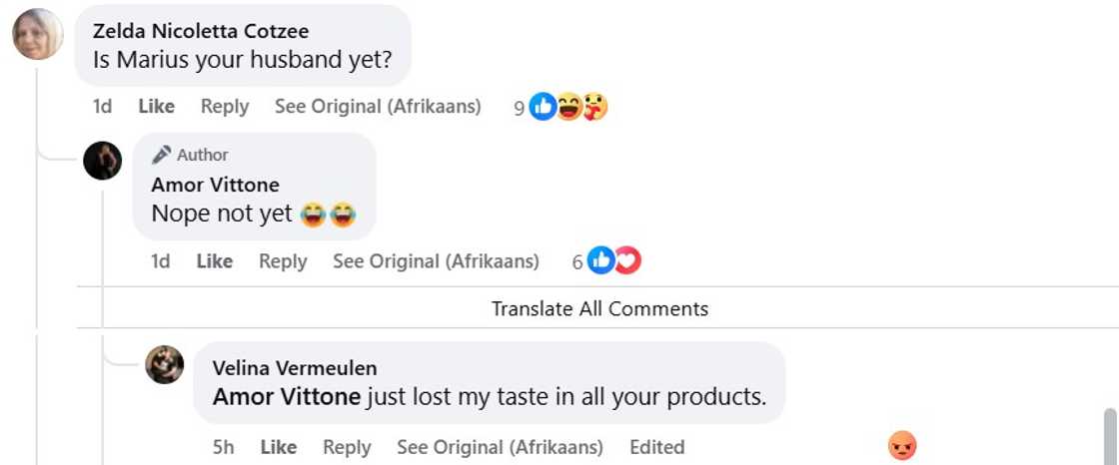The height and width of the screenshot is (465, 1119).
Task: Click the blue thumbs-up reaction on Zelda's comment
Action: tap(543, 107)
